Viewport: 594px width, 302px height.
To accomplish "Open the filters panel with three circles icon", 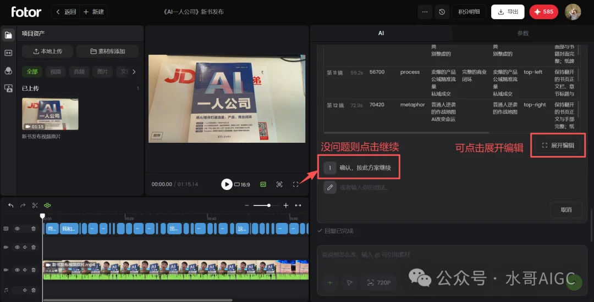I will pyautogui.click(x=8, y=71).
